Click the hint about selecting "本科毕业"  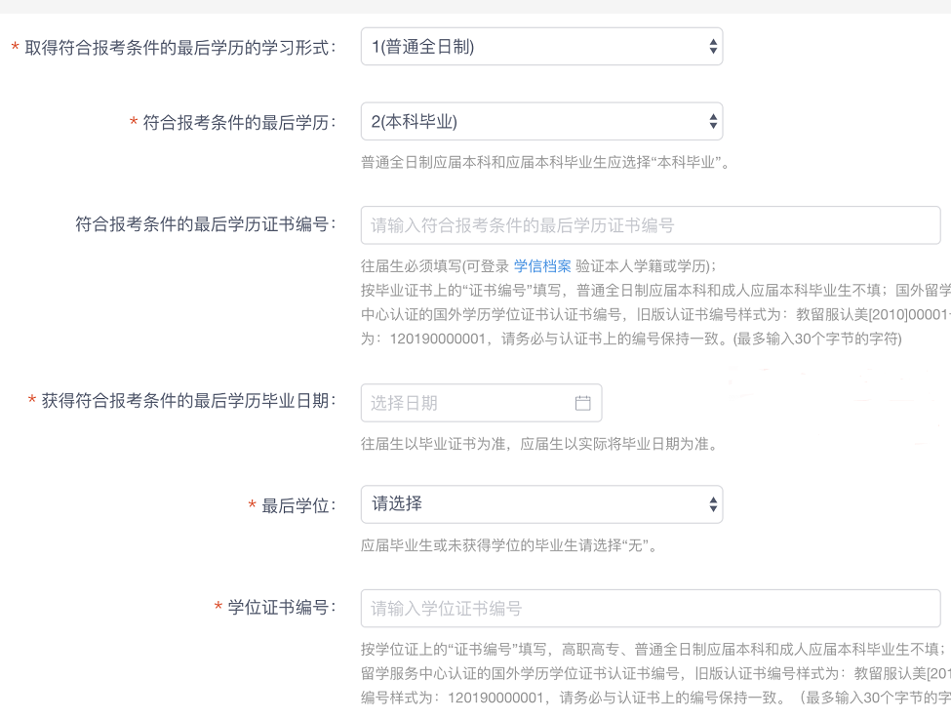(x=545, y=162)
